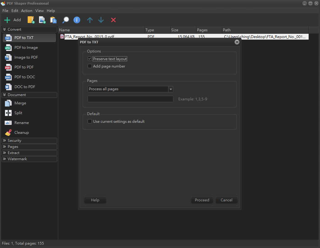Remove file with the red X icon
The image size is (320, 248).
(113, 20)
